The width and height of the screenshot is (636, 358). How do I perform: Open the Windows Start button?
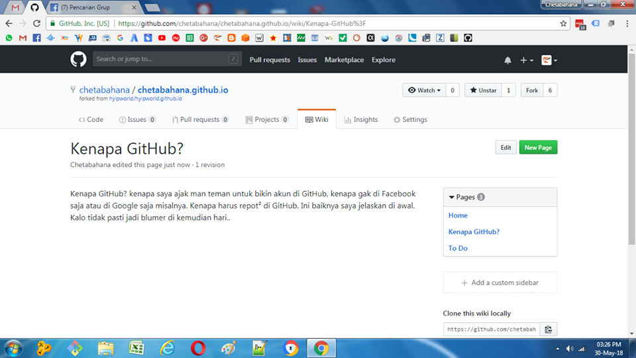click(x=13, y=348)
